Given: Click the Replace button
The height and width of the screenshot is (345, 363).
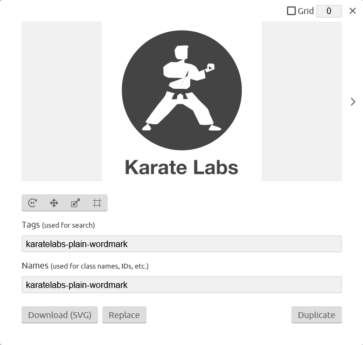Looking at the screenshot, I should (124, 315).
